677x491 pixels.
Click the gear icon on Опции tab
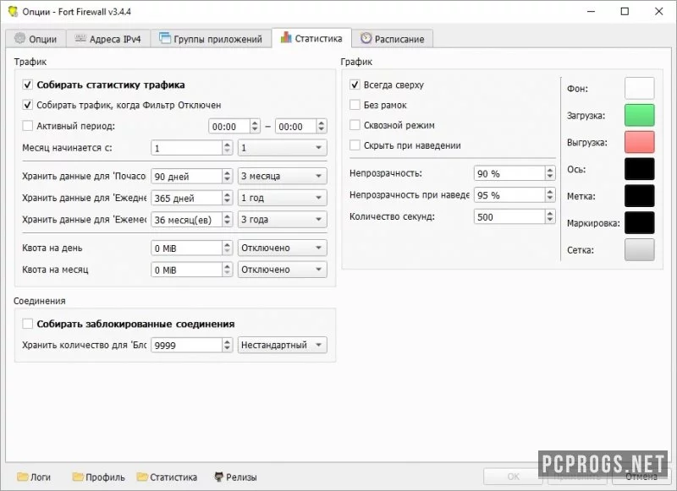coord(19,38)
